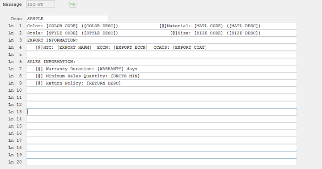Click Ln 1 field with Color and Material

(161, 26)
